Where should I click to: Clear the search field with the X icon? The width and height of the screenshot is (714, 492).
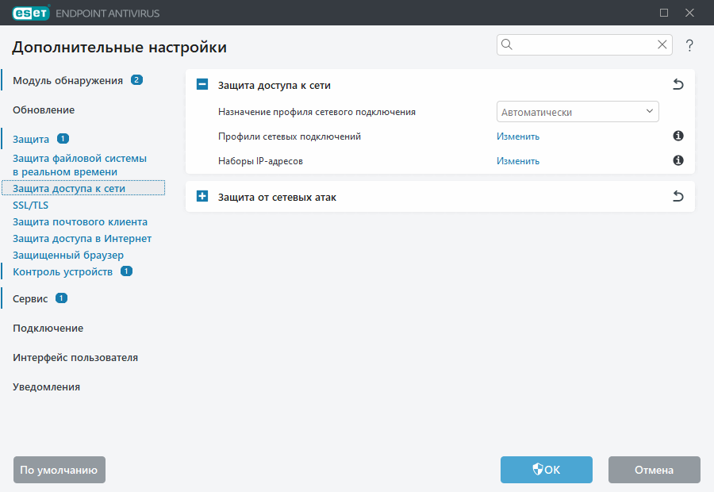coord(662,44)
